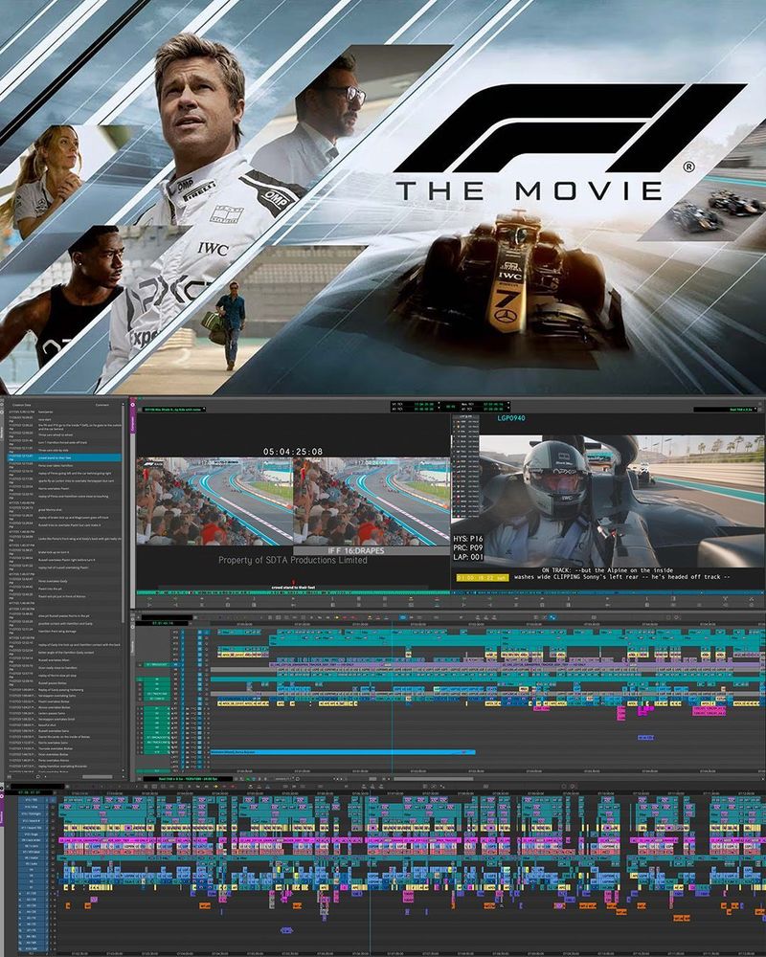Viewport: 766px width, 957px height.
Task: Select marker "Tsunoda overtakes Bottas"
Action: click(64, 748)
